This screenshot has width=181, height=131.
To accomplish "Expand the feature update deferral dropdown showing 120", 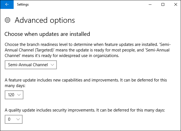I will pos(14,95).
